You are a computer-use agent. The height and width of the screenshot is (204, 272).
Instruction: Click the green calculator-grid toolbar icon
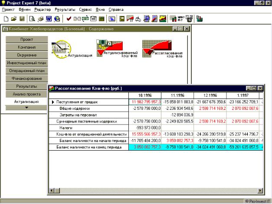tap(102, 19)
